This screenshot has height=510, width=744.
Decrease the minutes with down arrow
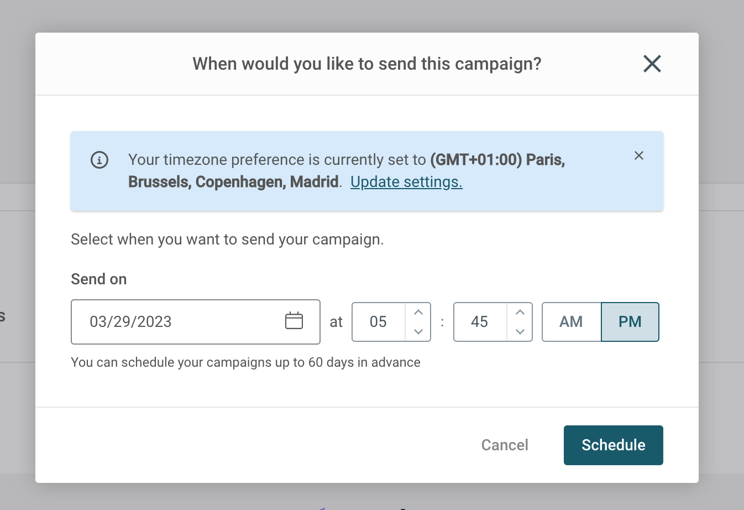520,331
